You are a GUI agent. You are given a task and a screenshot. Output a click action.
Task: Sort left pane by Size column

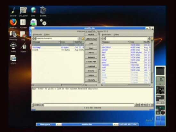(67, 42)
